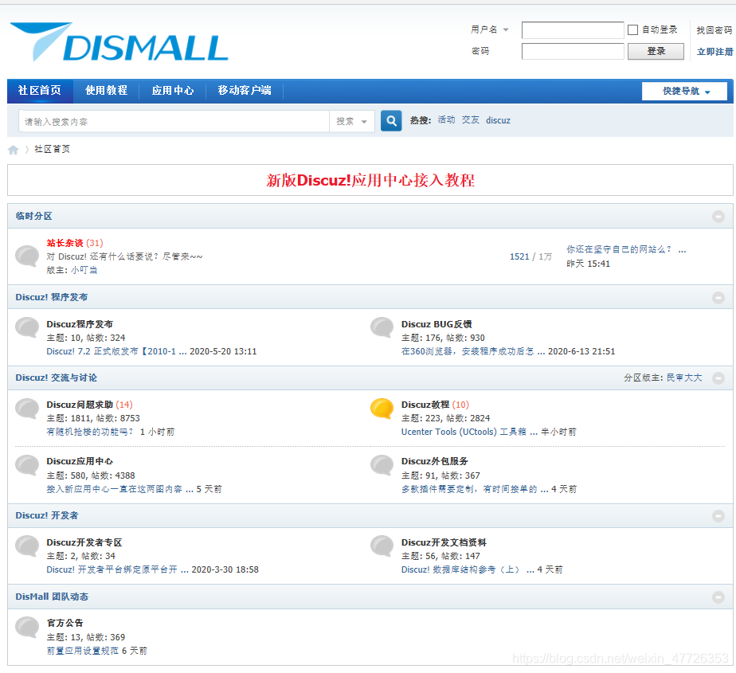Open the Discuz外包服务 forum title
The height and width of the screenshot is (673, 736).
[435, 462]
